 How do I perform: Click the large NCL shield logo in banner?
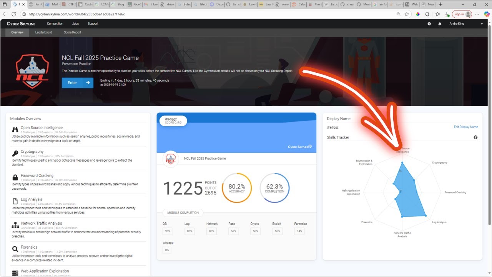point(32,72)
